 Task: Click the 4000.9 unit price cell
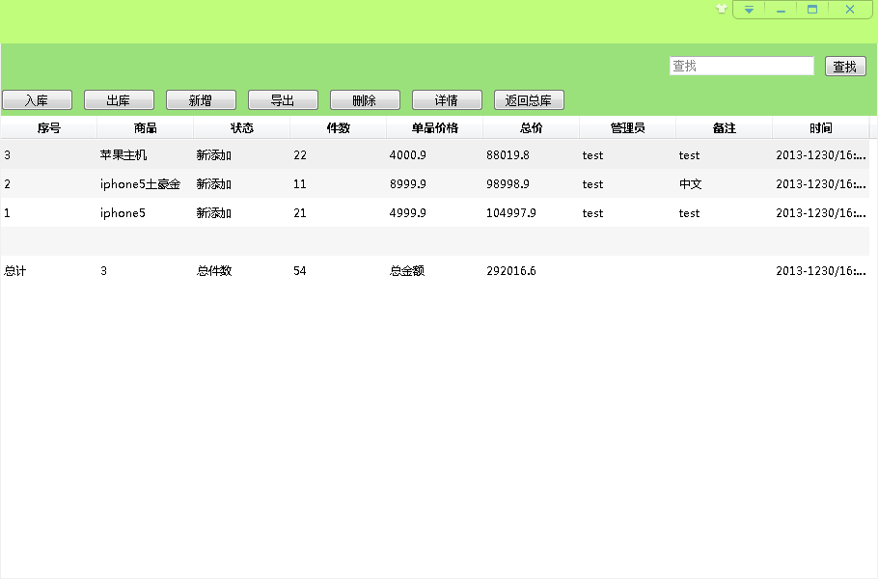[407, 155]
